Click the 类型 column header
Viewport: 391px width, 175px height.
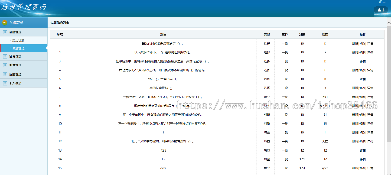click(267, 34)
